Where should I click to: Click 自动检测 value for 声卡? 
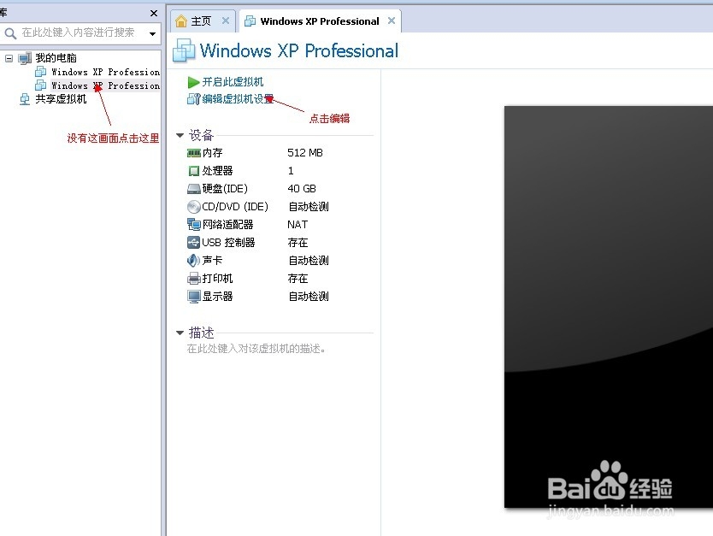(x=309, y=261)
